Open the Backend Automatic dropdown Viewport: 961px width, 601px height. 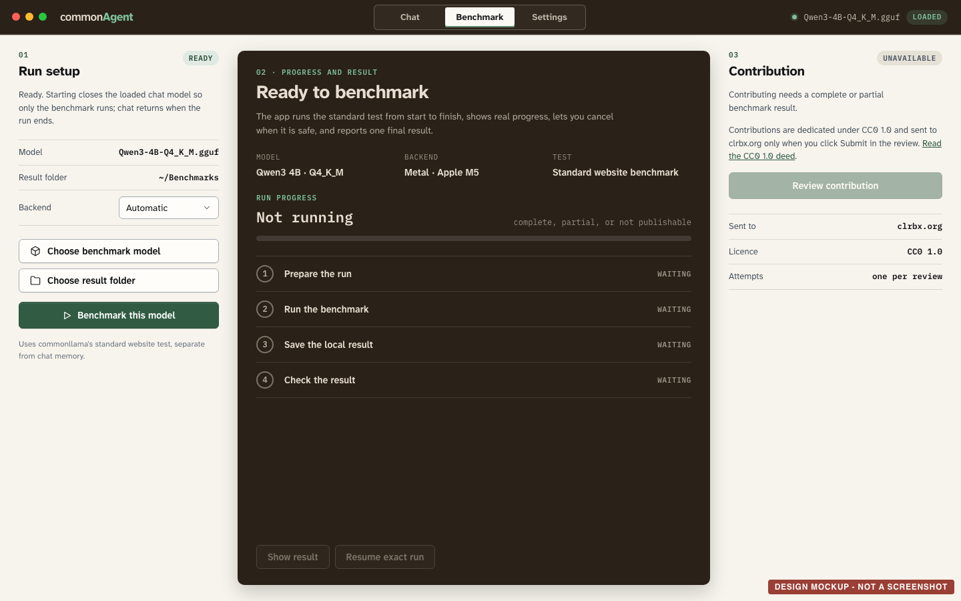pos(169,208)
